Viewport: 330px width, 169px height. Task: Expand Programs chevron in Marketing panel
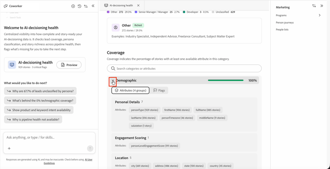coord(319,15)
